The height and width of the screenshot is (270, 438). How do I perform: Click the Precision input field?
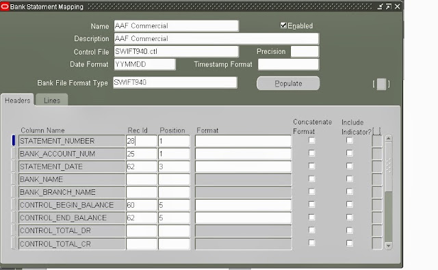[x=305, y=51]
